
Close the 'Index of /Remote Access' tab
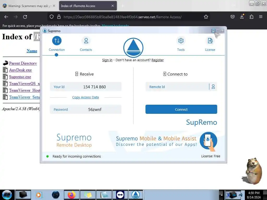[113, 6]
